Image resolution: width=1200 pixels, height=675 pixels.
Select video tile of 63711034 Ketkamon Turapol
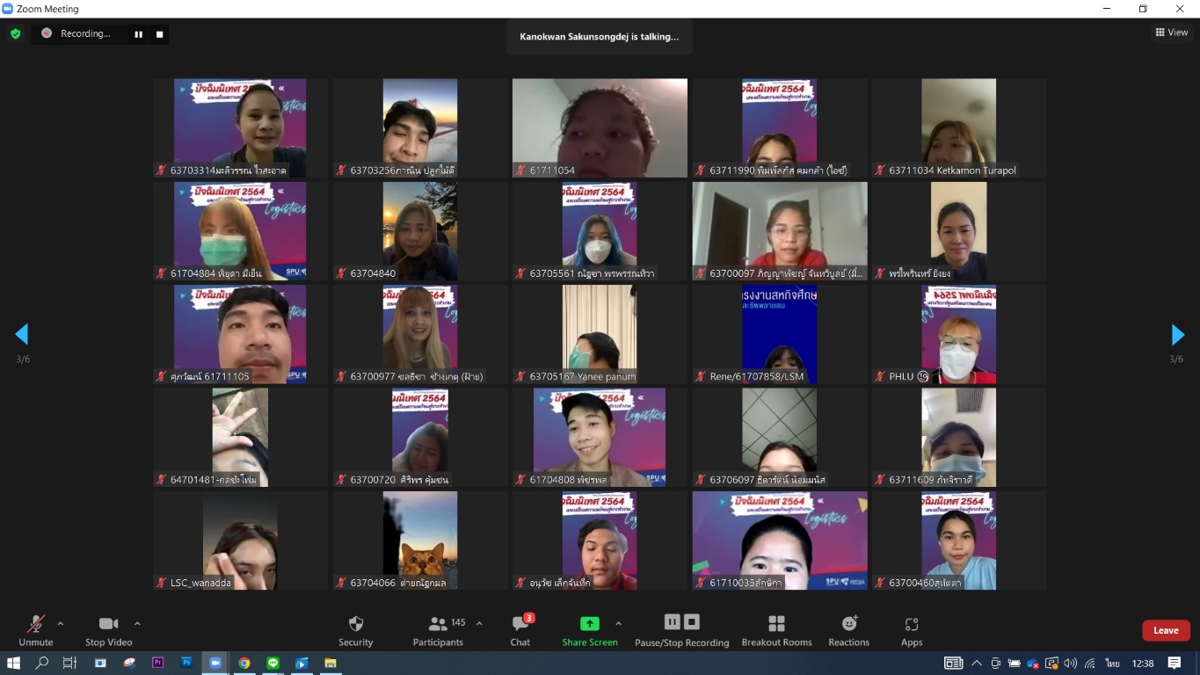click(959, 128)
